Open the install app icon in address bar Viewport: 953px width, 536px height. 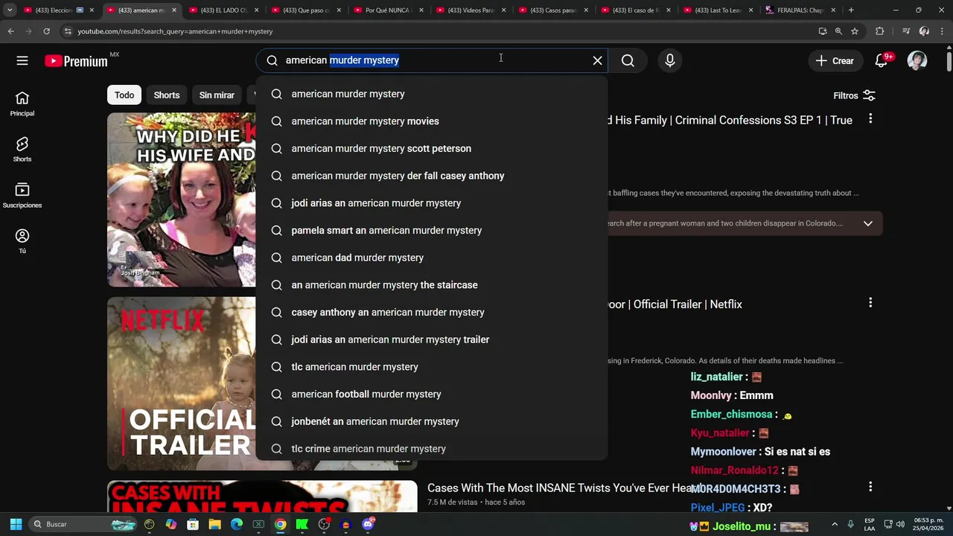tap(822, 31)
